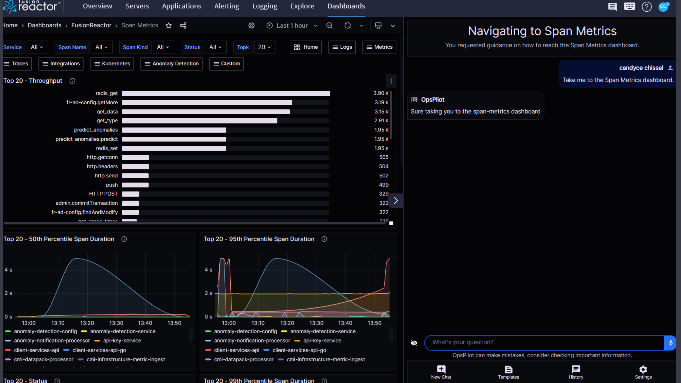Show info for Top 20 Status panel
Viewport: 681px width, 383px height.
coord(57,381)
